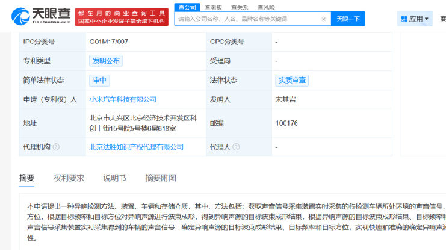
Task: Click the 简单法律状态 label cell
Action: click(x=52, y=80)
